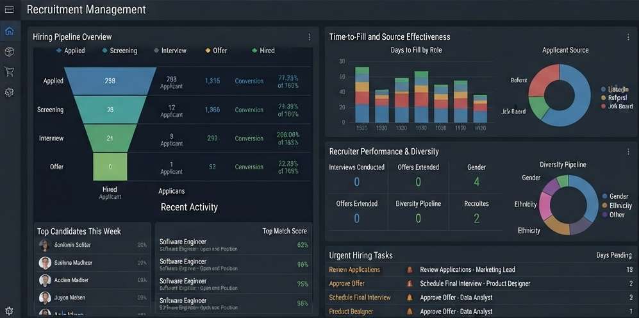This screenshot has height=318, width=639.
Task: Click bell icon beside Schedule Final Interview - Product Designer
Action: [x=410, y=283]
